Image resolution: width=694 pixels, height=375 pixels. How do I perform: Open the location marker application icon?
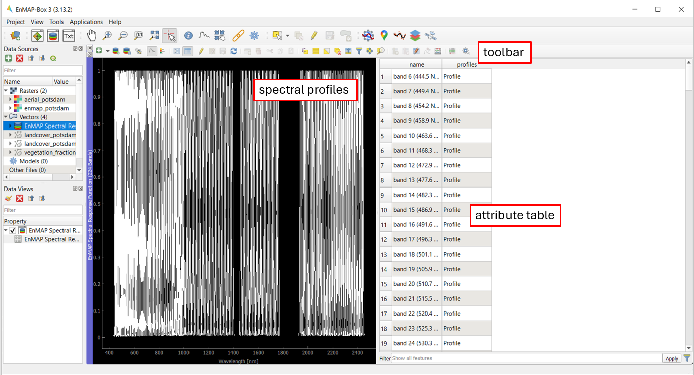[384, 35]
